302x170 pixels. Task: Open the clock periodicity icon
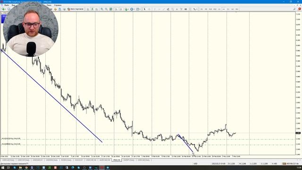tap(132, 9)
